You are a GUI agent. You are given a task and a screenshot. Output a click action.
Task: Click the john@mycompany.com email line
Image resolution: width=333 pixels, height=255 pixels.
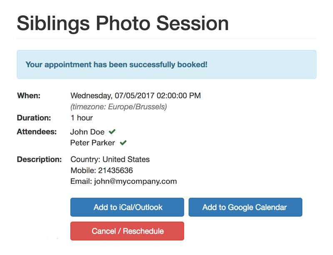pos(124,181)
